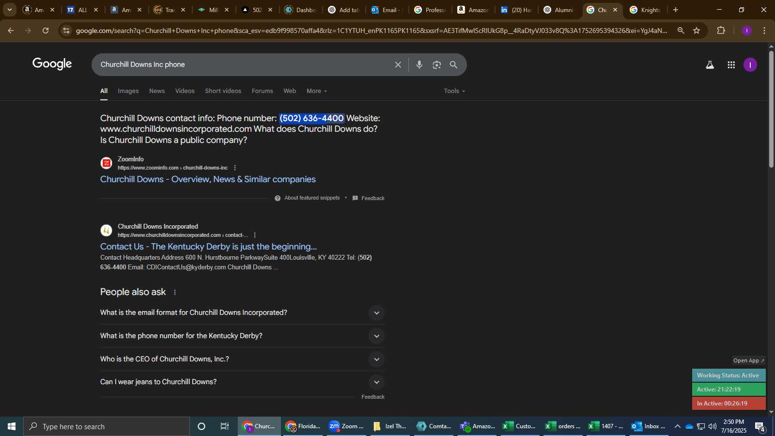This screenshot has height=436, width=775.
Task: Open the Excel orders window in taskbar
Action: (563, 426)
